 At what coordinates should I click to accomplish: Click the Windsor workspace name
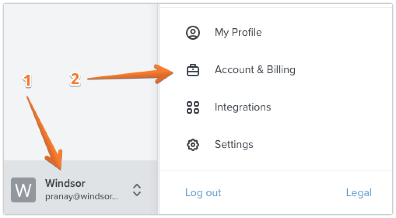coord(65,183)
